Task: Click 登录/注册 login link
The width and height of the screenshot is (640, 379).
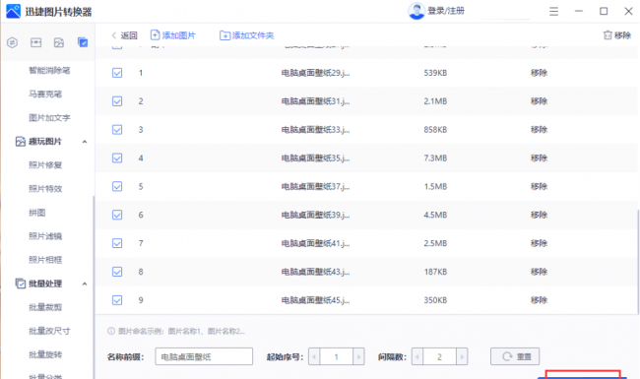Action: click(446, 11)
